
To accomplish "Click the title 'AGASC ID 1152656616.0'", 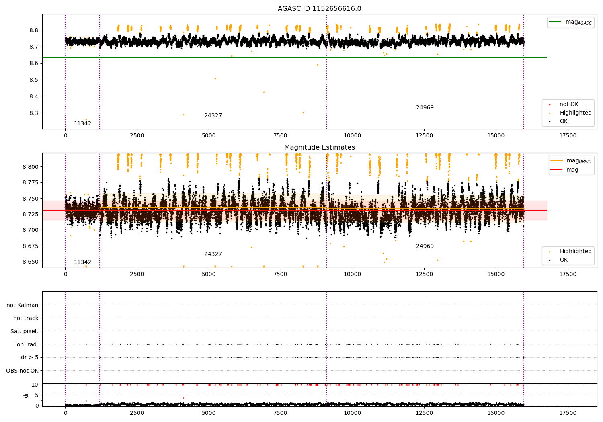I will click(319, 9).
